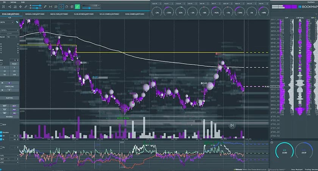
Task: Adjust the SL value stepper
Action: pyautogui.click(x=14, y=139)
